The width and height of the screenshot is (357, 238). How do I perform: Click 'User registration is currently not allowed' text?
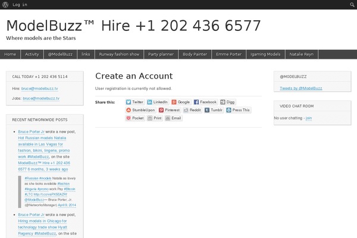pos(133,89)
